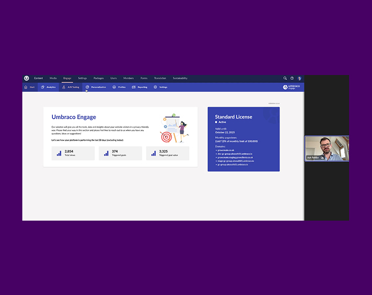Image resolution: width=372 pixels, height=295 pixels.
Task: Click the stage-gc-group.uksouth01.umbraco.io domain
Action: pos(236,161)
